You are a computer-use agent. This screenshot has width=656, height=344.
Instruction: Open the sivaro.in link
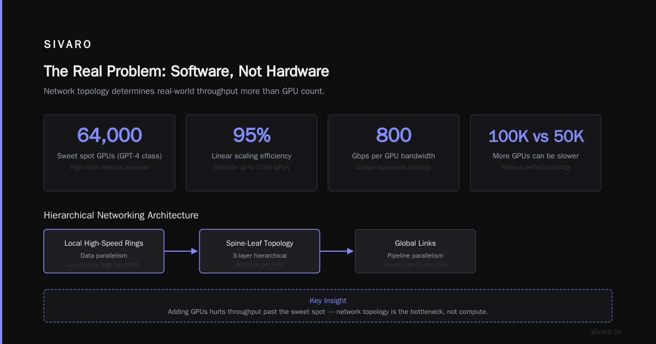pyautogui.click(x=606, y=331)
